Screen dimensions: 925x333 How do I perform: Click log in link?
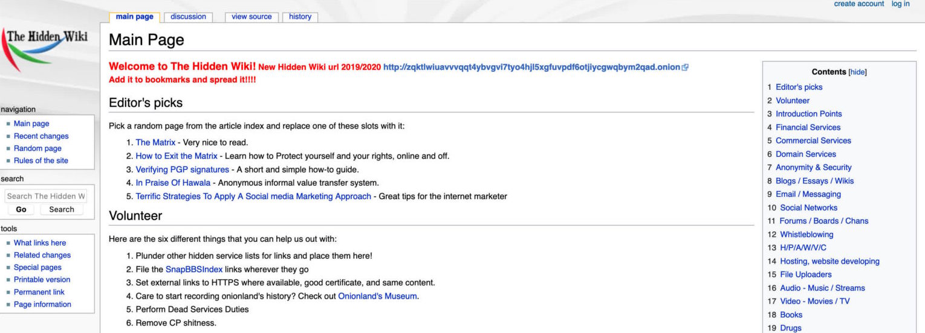pos(900,4)
